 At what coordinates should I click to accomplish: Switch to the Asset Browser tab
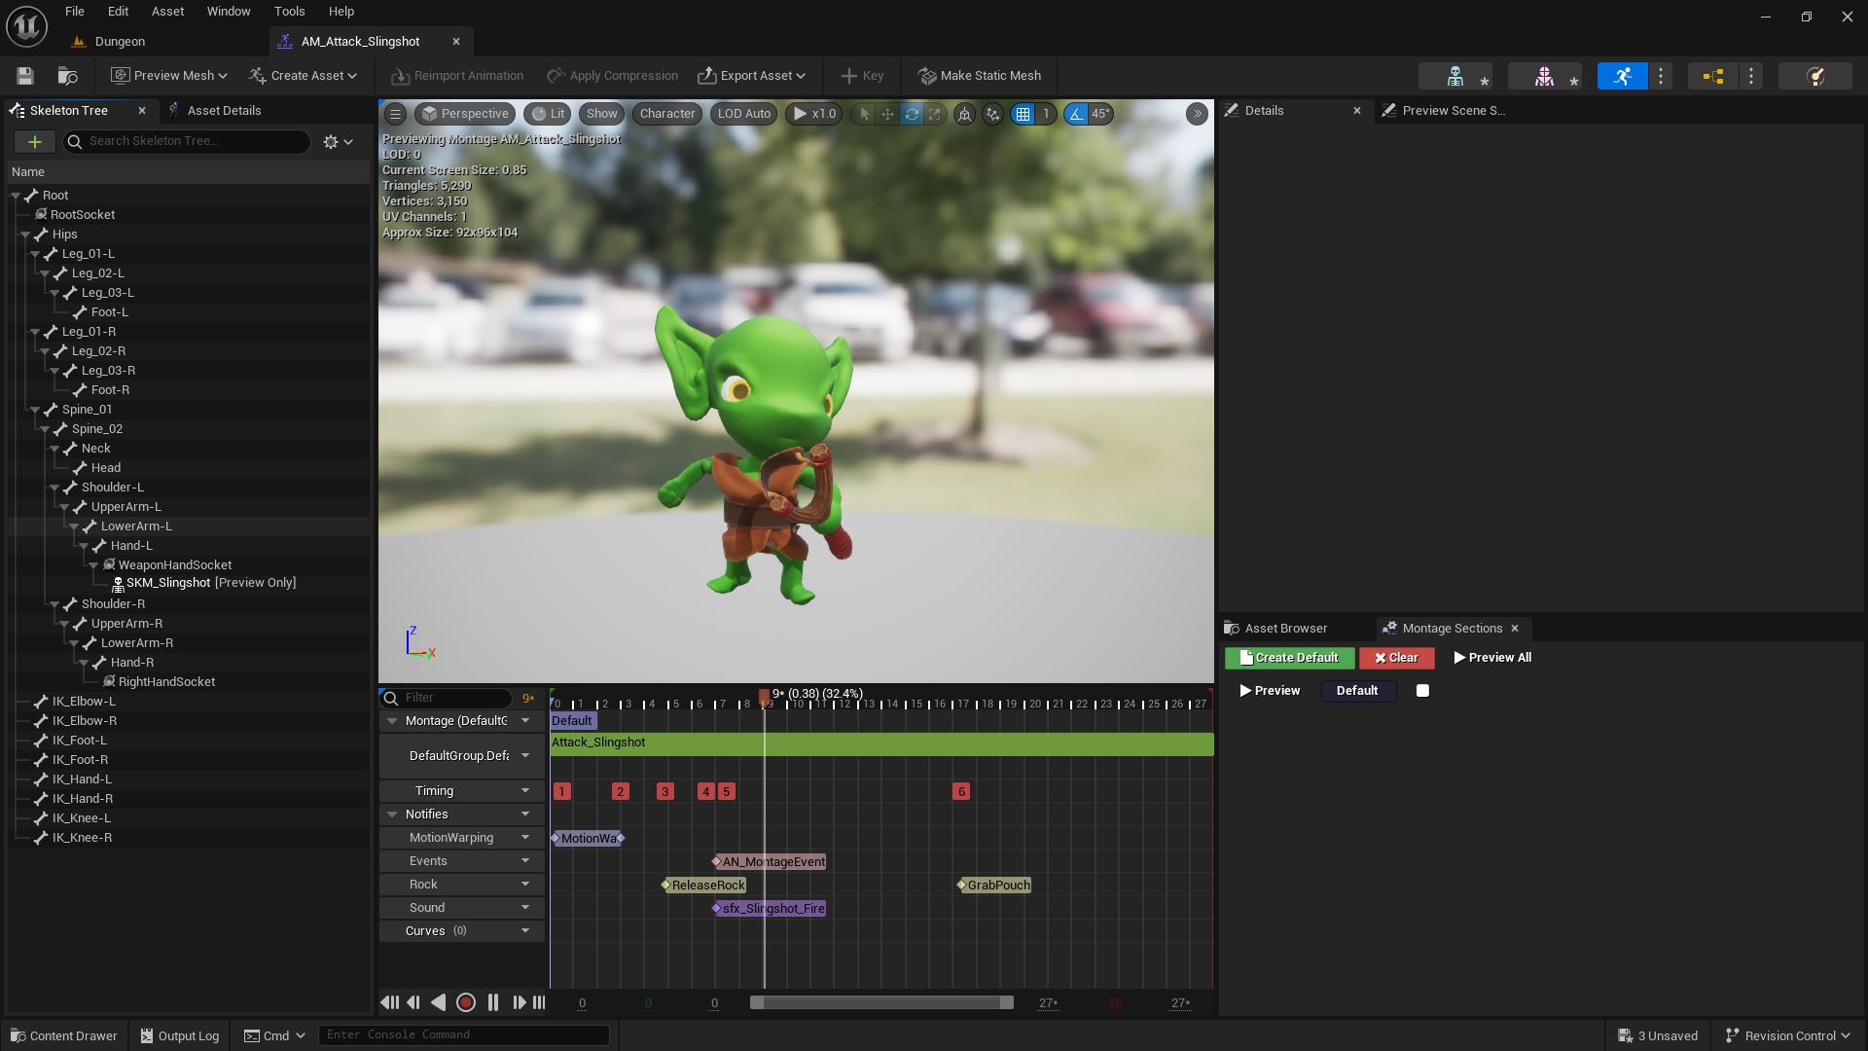(x=1285, y=629)
